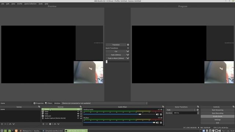235x132 pixels.
Task: Open the File menu
Action: click(3, 4)
